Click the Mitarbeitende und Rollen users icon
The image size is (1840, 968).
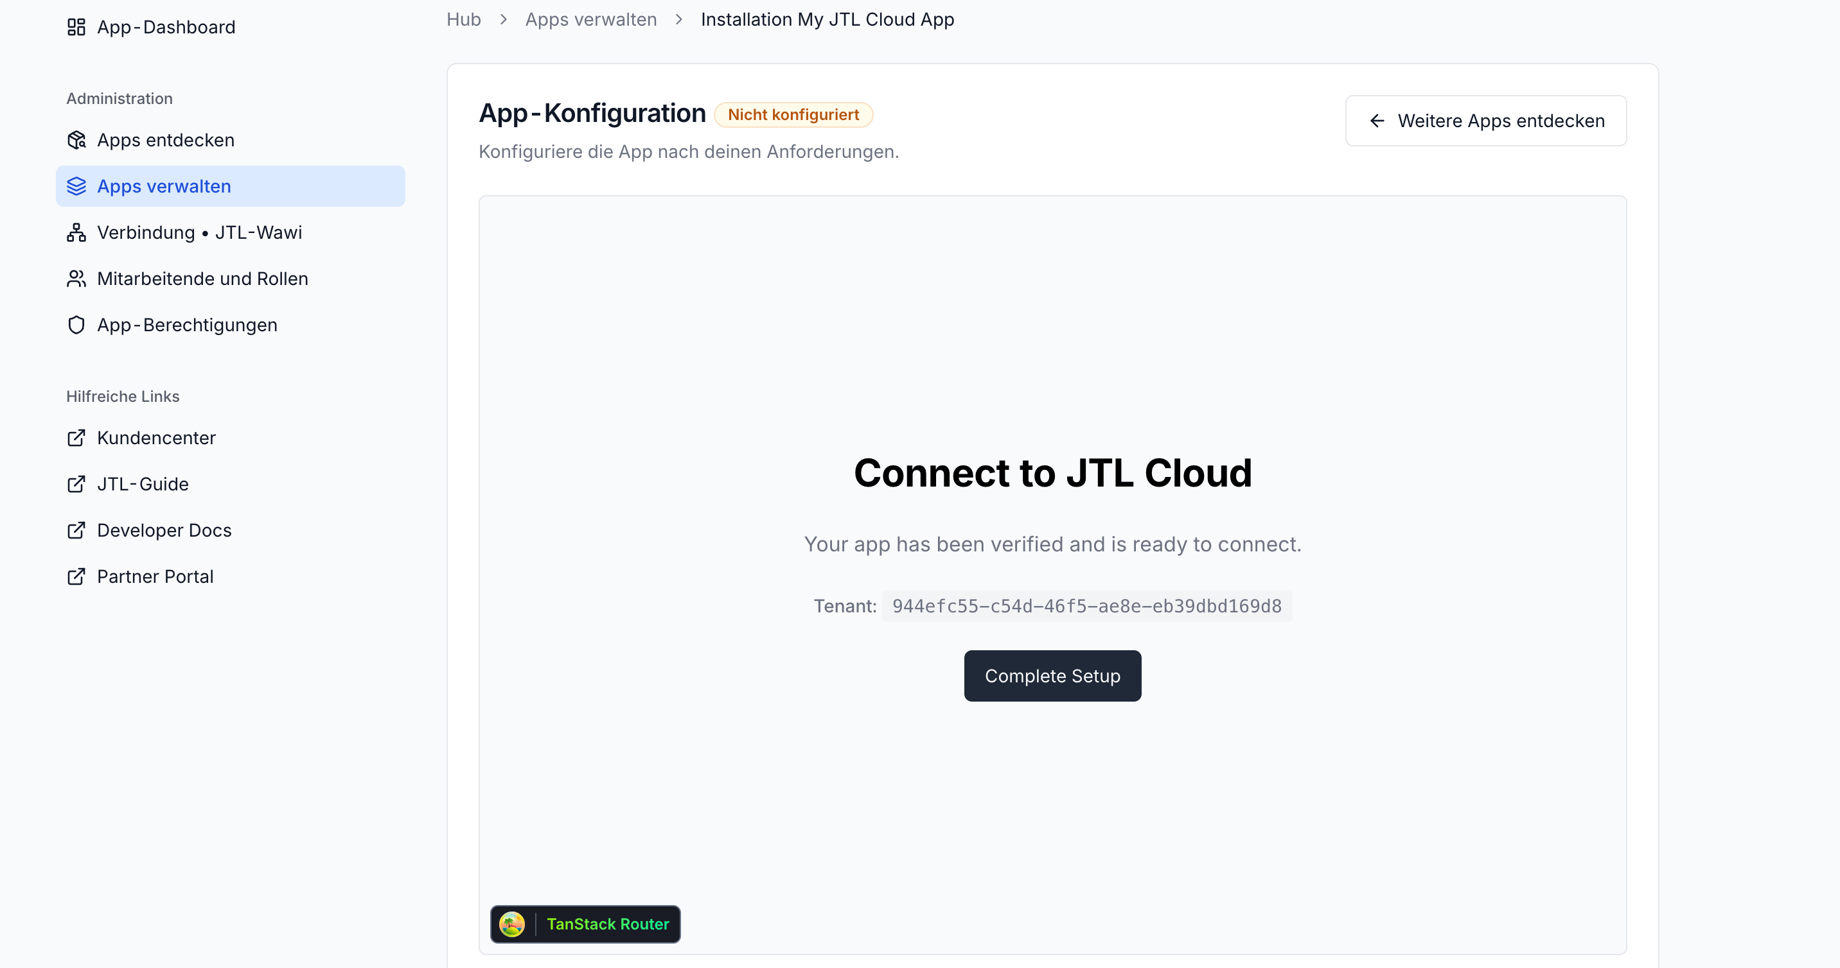tap(76, 279)
